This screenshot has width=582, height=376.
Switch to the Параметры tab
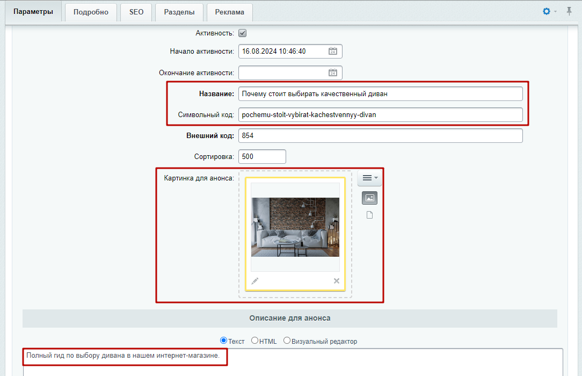[x=33, y=12]
